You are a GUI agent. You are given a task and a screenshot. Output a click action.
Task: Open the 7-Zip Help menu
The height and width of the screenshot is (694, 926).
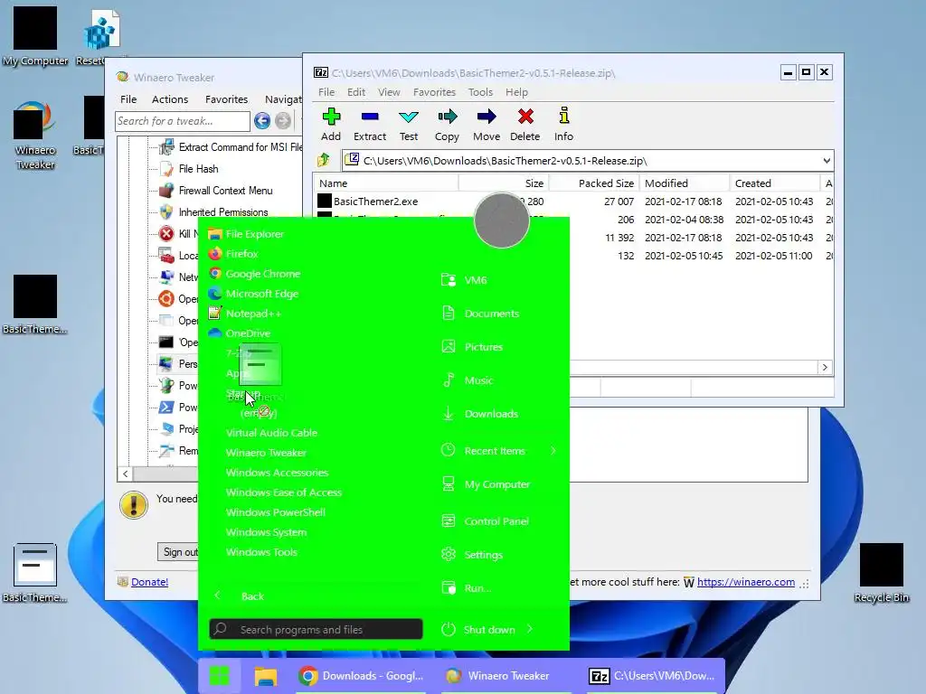pyautogui.click(x=516, y=92)
